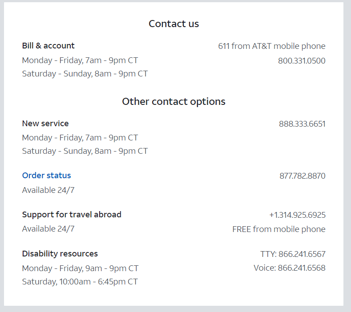This screenshot has height=312, width=351.
Task: Click the Bill & account label
Action: coord(48,46)
